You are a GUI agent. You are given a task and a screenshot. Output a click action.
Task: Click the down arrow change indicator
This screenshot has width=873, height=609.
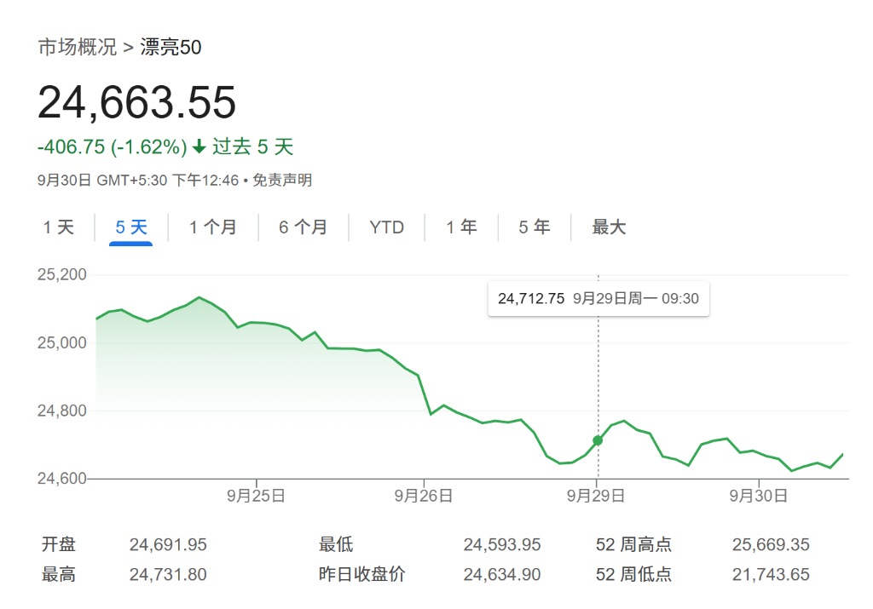coord(199,147)
